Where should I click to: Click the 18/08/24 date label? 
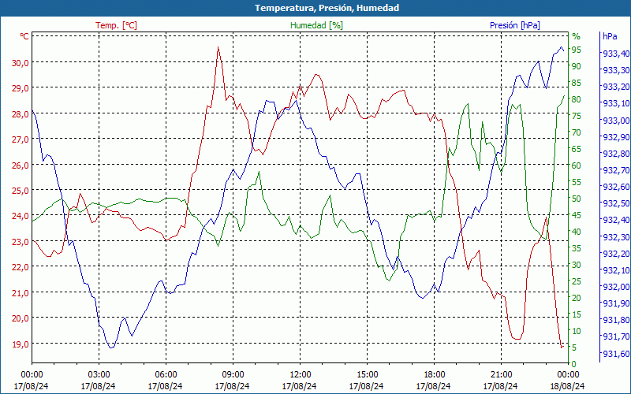567,386
